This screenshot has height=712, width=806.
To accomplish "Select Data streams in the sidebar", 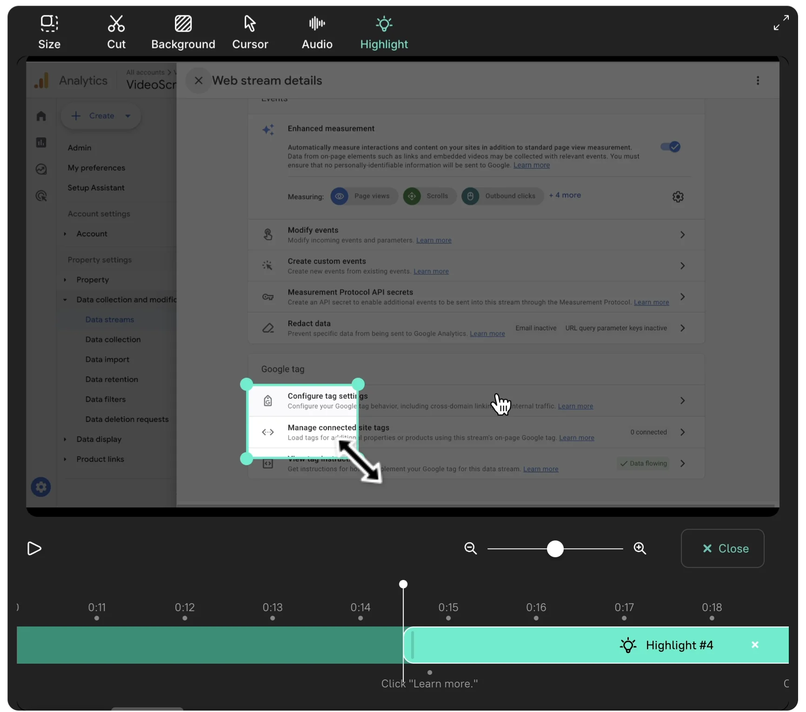I will [110, 320].
